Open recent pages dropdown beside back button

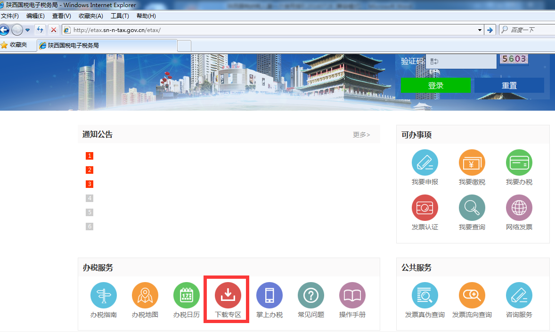[x=27, y=30]
